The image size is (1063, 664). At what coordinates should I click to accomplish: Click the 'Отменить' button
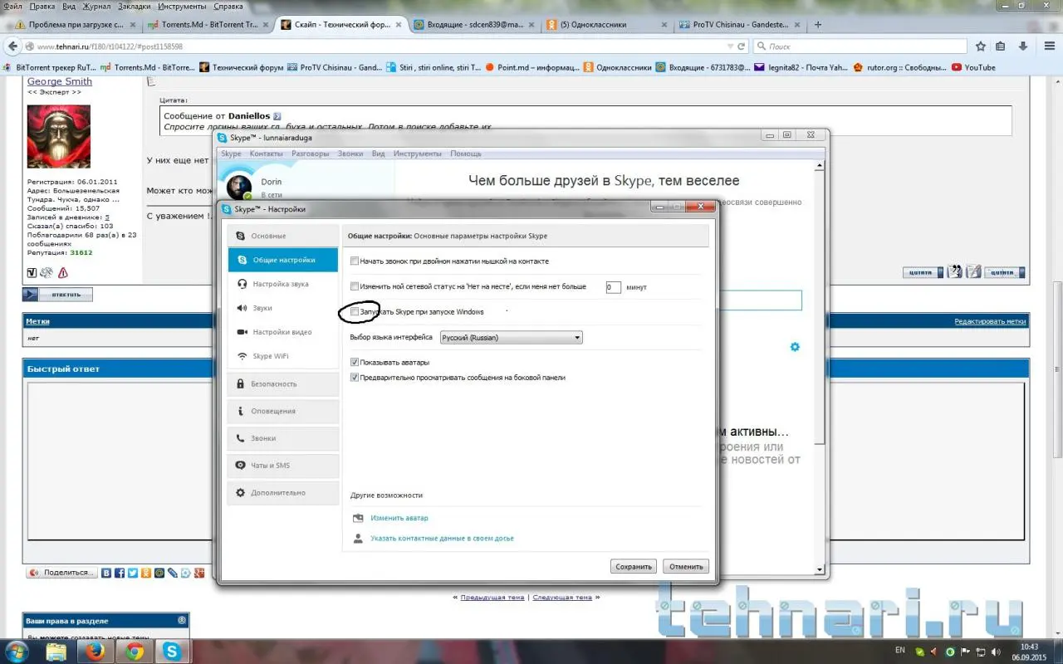(687, 567)
